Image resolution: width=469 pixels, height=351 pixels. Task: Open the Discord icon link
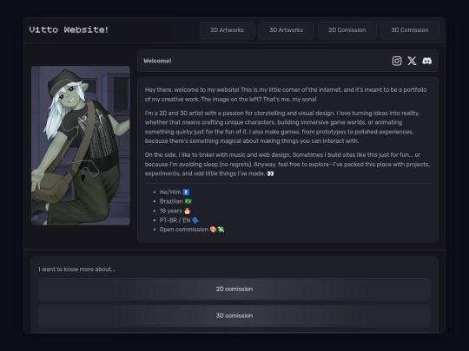click(x=426, y=61)
